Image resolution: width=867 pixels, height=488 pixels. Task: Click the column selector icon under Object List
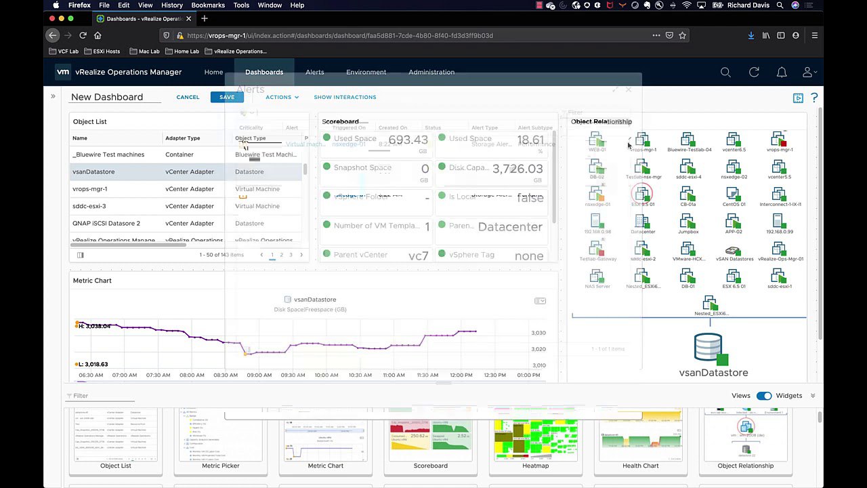(x=80, y=255)
